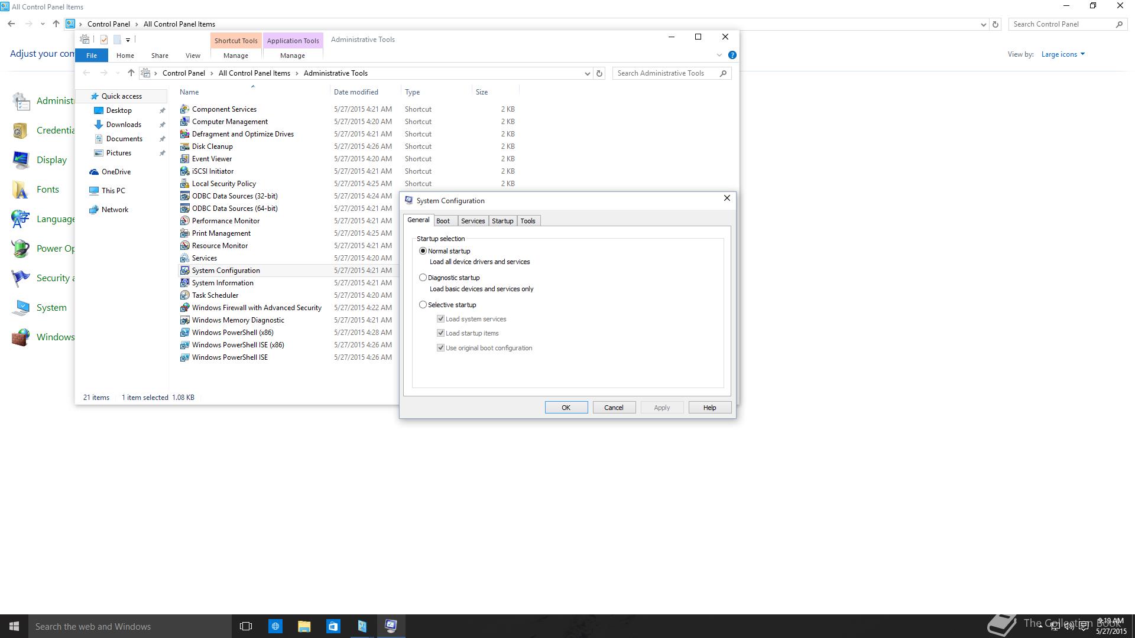Open the File menu in Explorer
The height and width of the screenshot is (638, 1135).
(x=92, y=56)
